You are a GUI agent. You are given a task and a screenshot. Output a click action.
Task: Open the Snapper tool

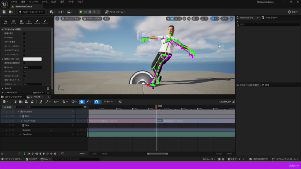click(29, 22)
